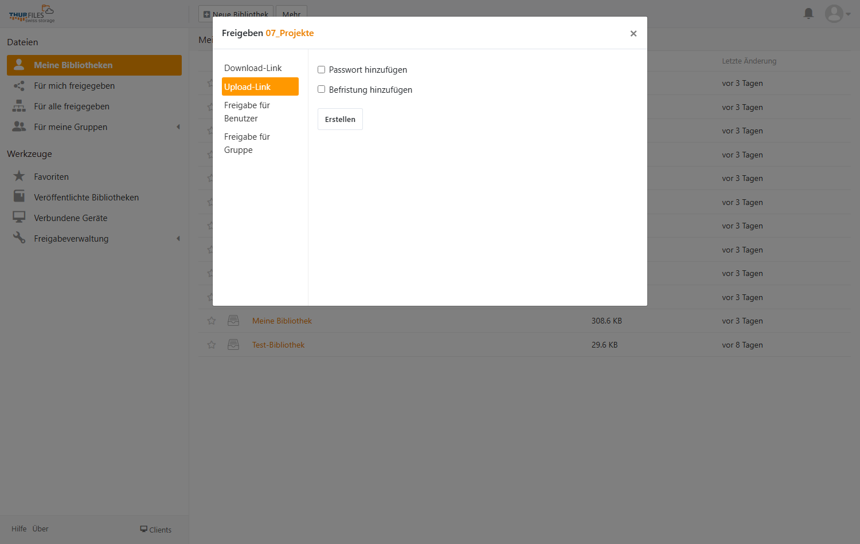This screenshot has width=860, height=544.
Task: Open the Test-Bibliothek library link
Action: click(279, 345)
